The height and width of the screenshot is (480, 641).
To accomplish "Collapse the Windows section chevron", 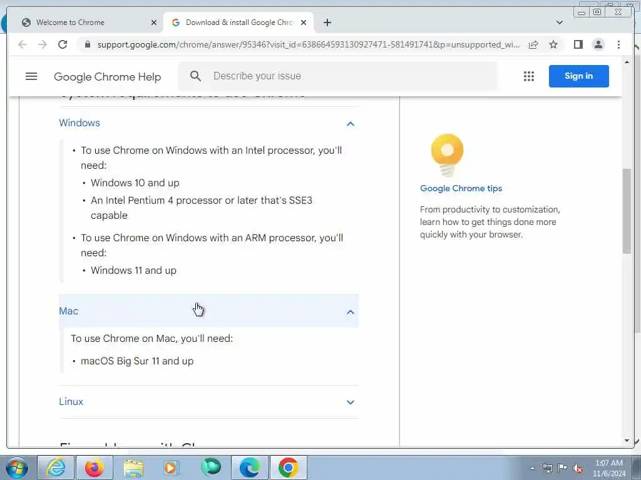I will (351, 124).
